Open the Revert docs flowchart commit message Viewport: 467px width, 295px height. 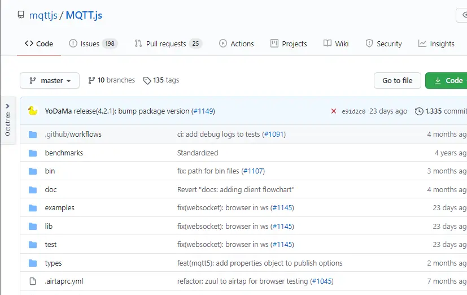(235, 190)
